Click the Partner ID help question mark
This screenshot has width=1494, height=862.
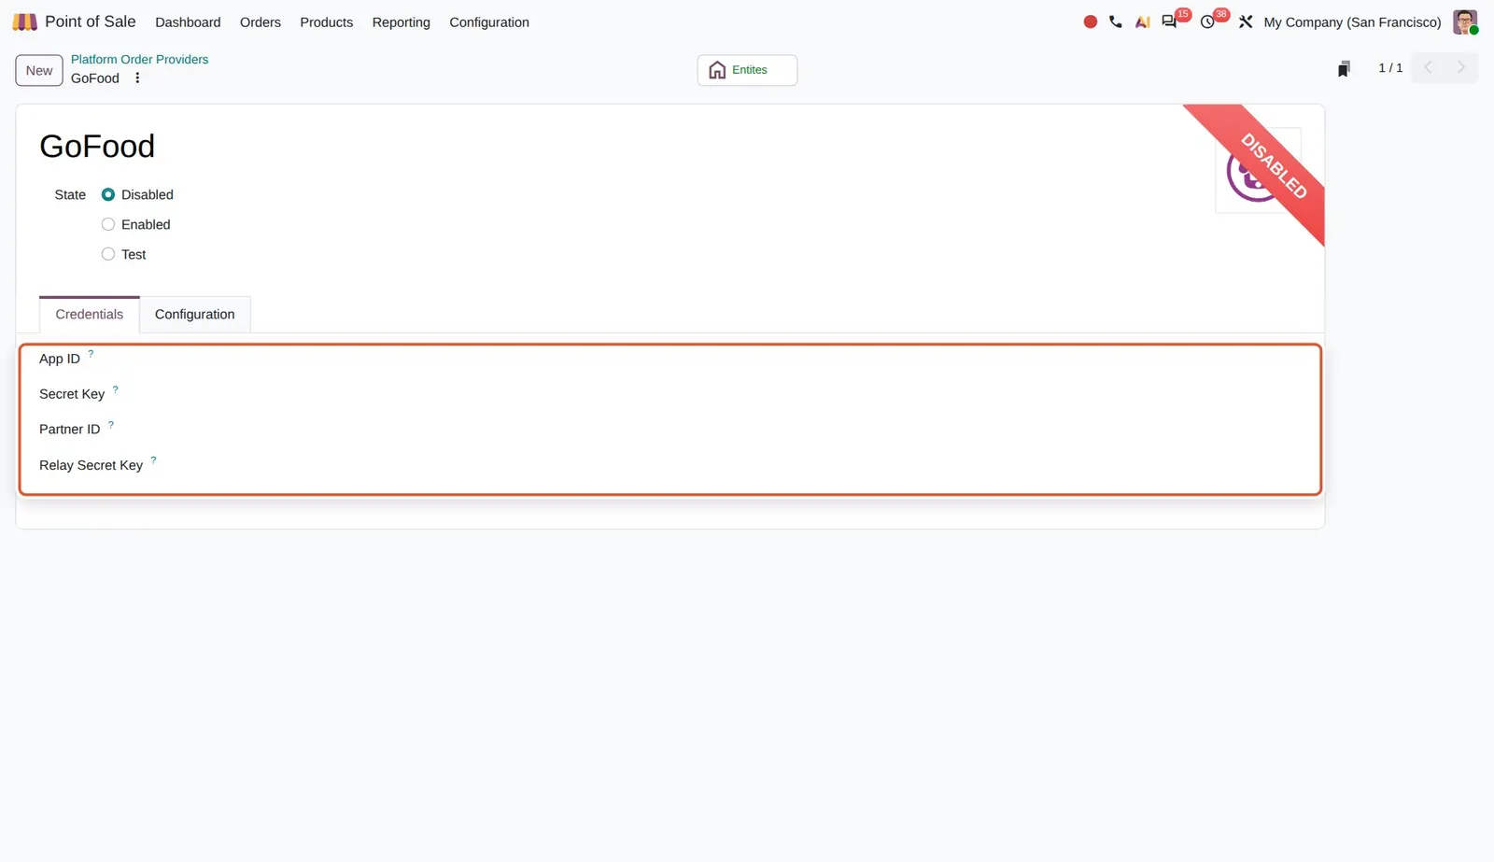(111, 425)
